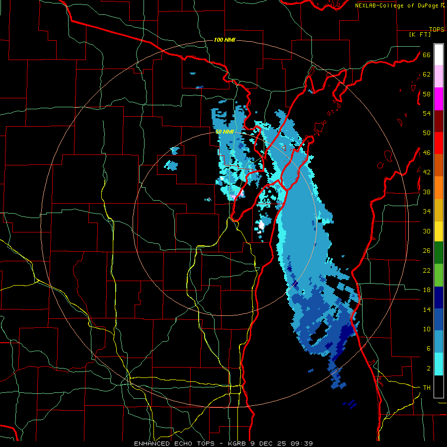Click the '50 NMI' range ring label
Image resolution: width=447 pixels, height=447 pixels.
tap(224, 132)
